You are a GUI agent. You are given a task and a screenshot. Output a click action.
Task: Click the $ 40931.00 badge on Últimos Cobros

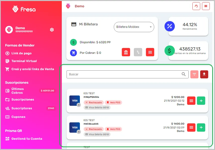[47, 91]
